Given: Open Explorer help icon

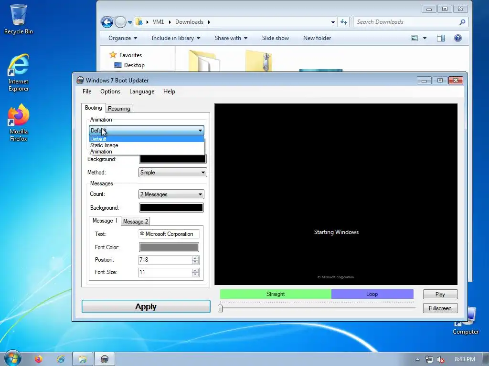Looking at the screenshot, I should 458,38.
